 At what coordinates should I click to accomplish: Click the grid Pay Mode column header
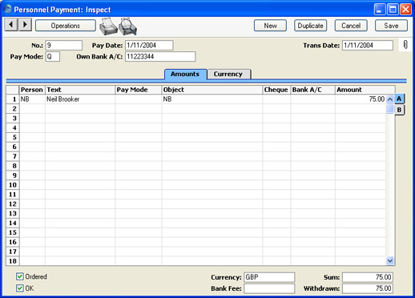139,90
